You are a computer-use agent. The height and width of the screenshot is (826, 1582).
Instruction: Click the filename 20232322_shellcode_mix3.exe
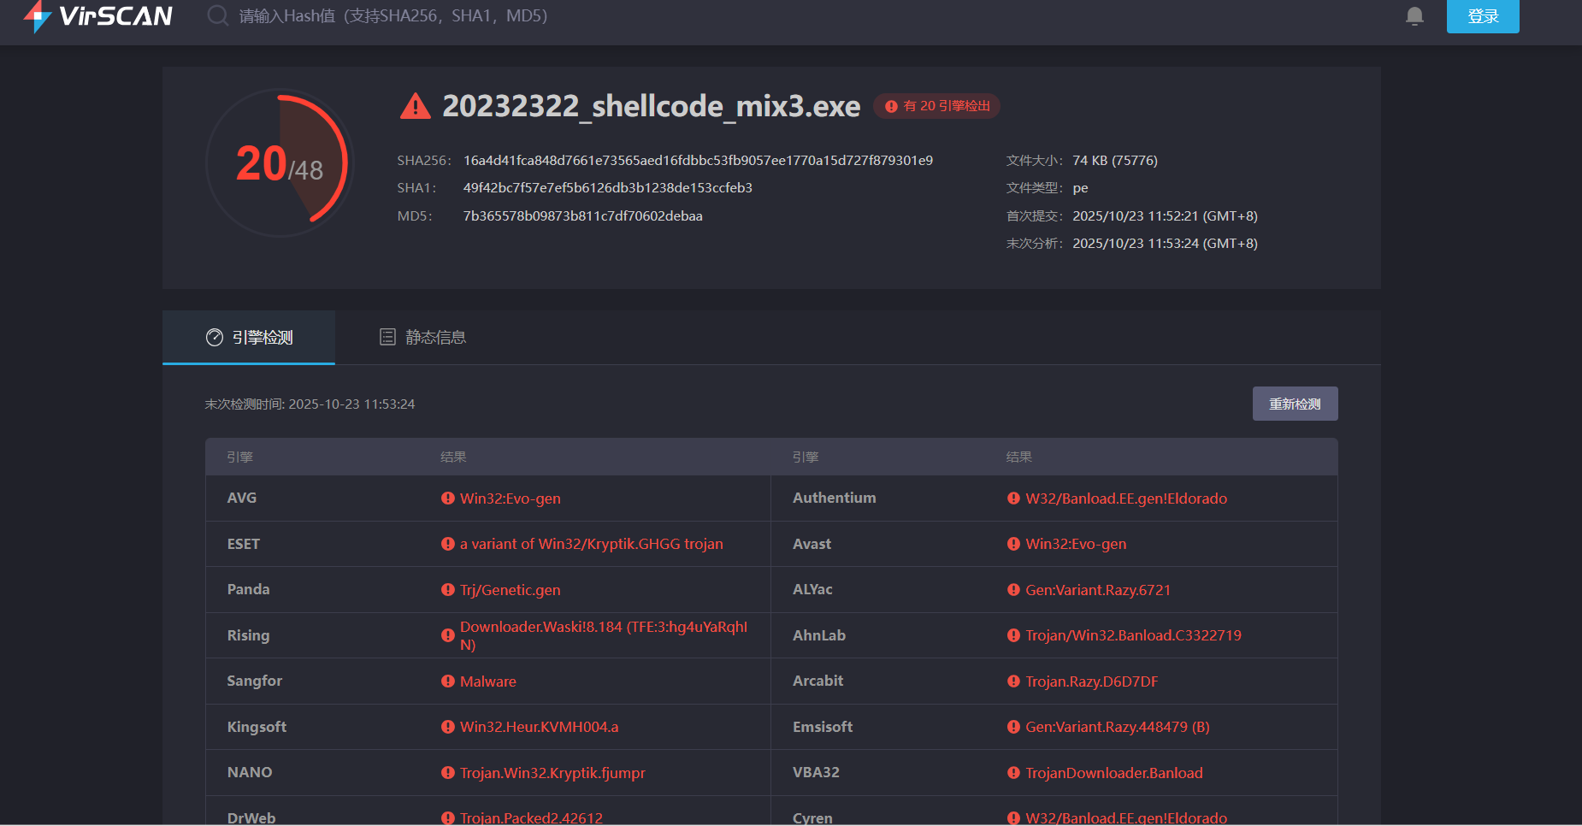coord(652,106)
